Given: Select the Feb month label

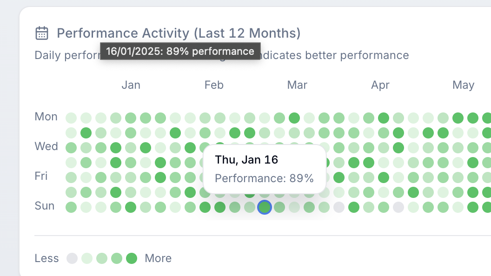Looking at the screenshot, I should point(214,85).
